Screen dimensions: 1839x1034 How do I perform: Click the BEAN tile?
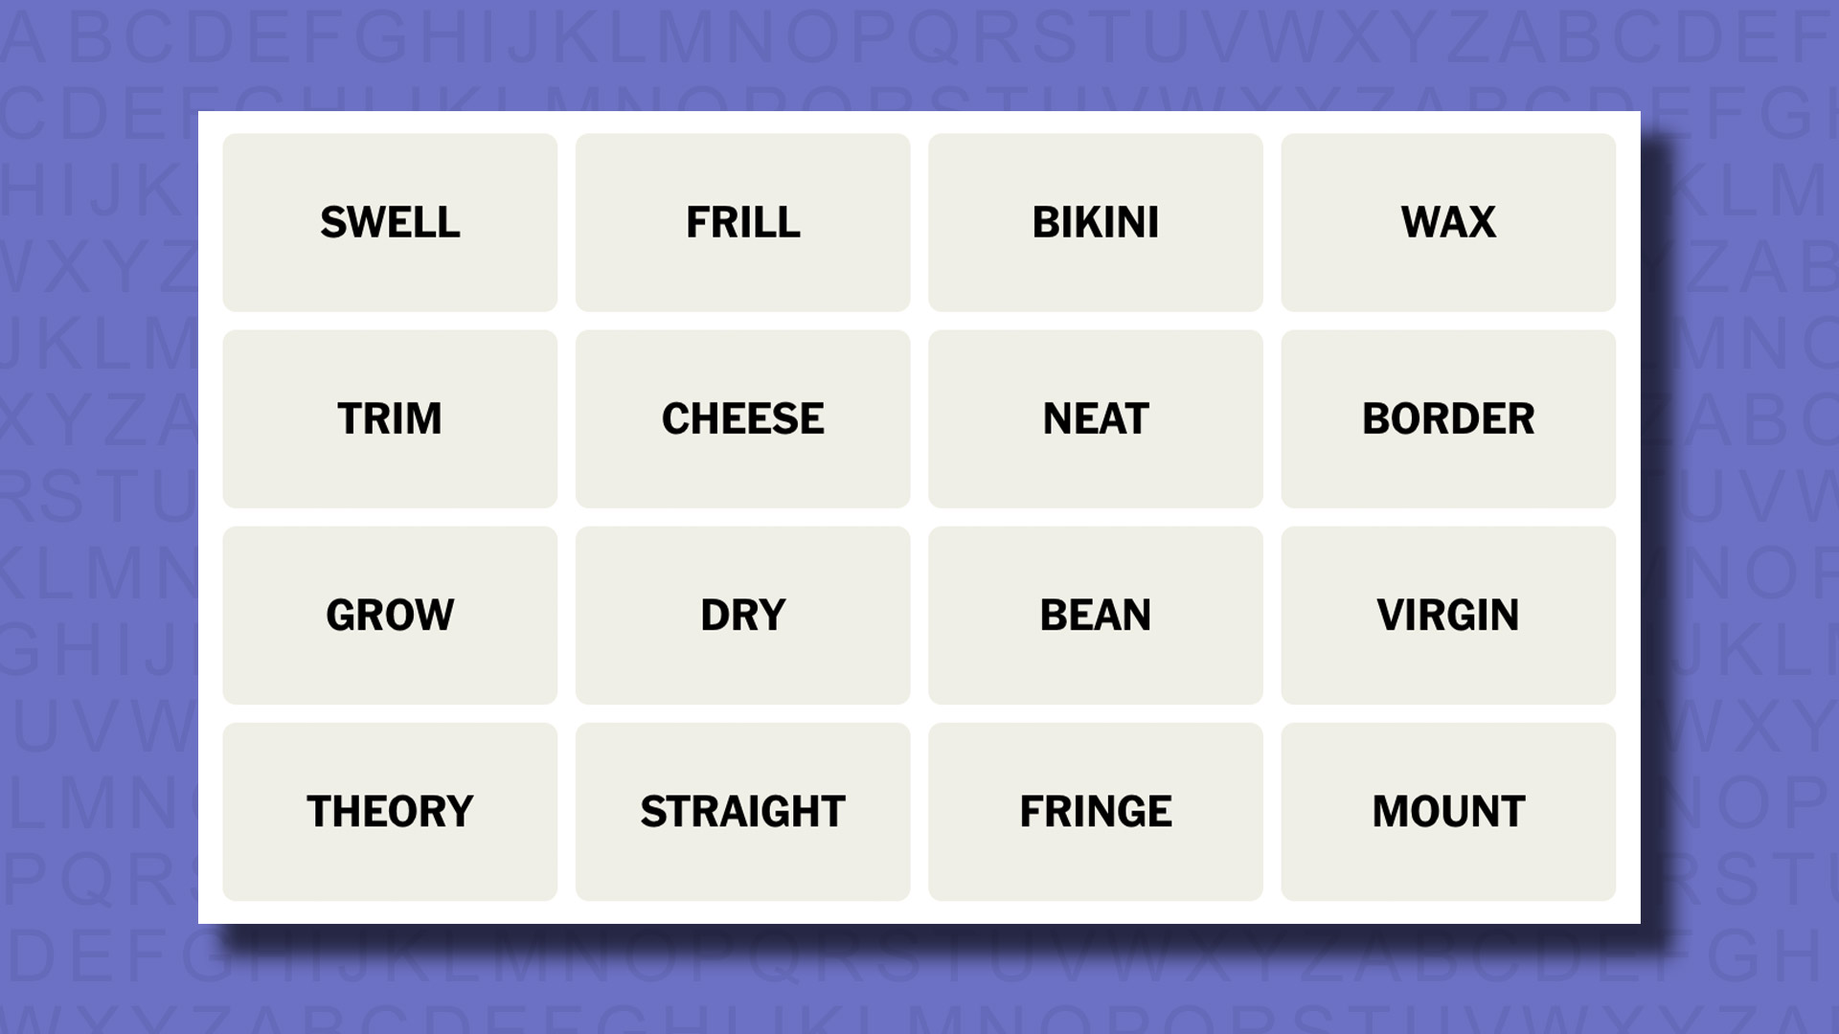click(1095, 615)
